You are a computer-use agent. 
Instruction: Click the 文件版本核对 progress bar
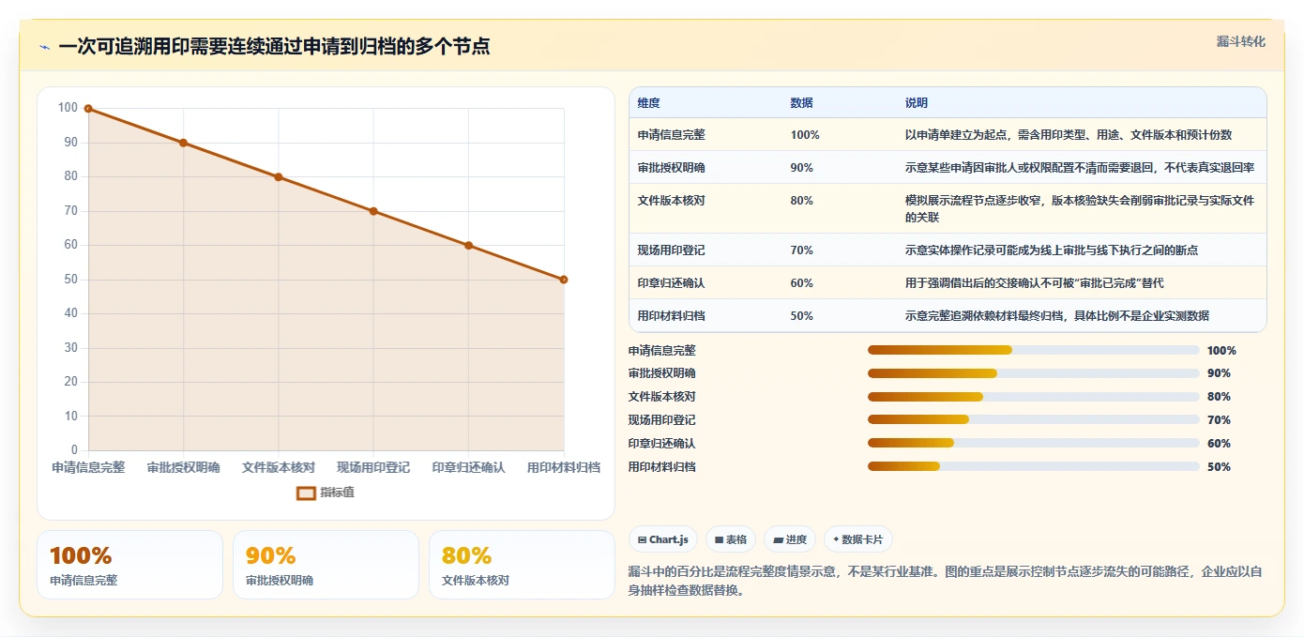pyautogui.click(x=1033, y=397)
